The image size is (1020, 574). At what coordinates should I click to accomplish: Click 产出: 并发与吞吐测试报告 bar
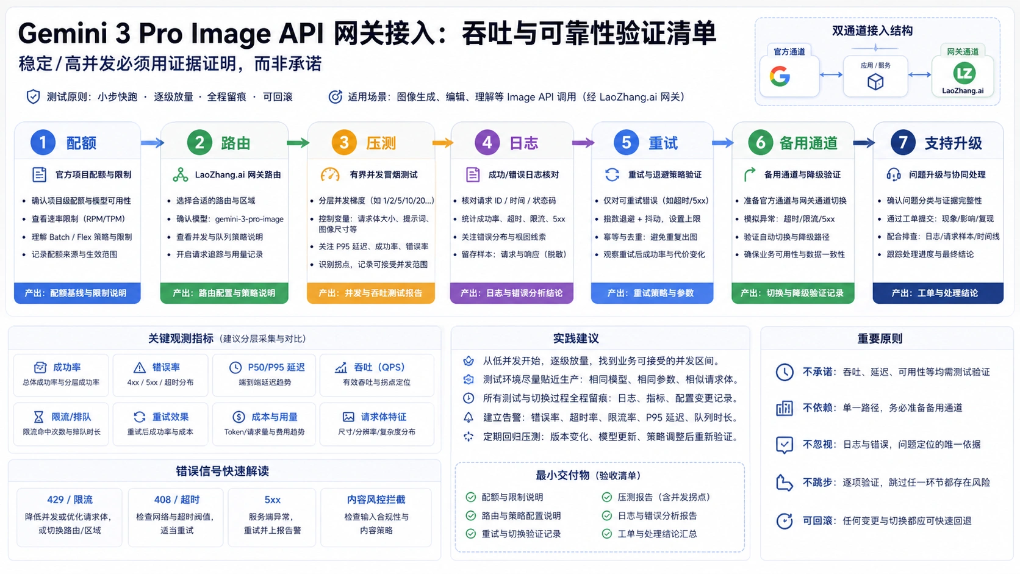click(371, 293)
